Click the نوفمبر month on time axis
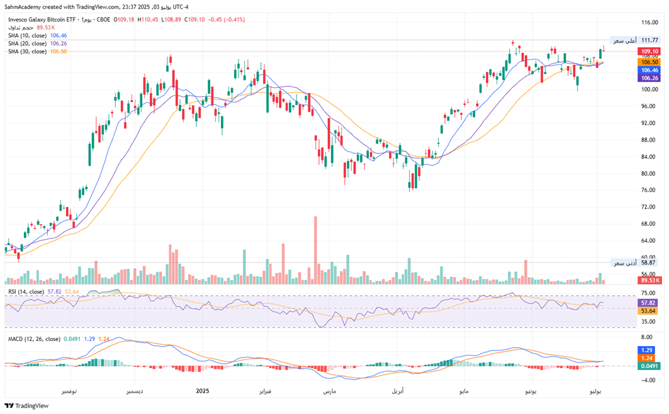This screenshot has width=669, height=414. pyautogui.click(x=69, y=391)
